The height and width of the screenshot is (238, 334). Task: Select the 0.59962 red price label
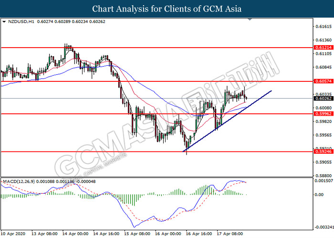point(324,114)
